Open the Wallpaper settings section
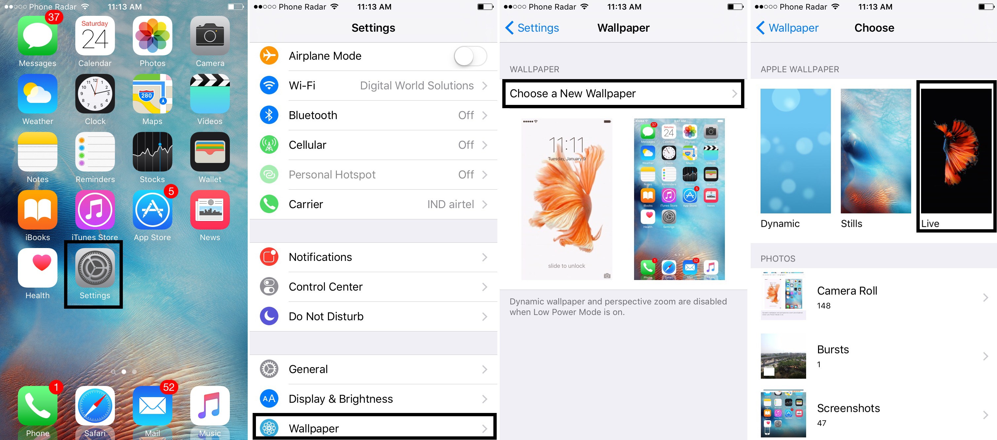The width and height of the screenshot is (997, 440). 374,427
